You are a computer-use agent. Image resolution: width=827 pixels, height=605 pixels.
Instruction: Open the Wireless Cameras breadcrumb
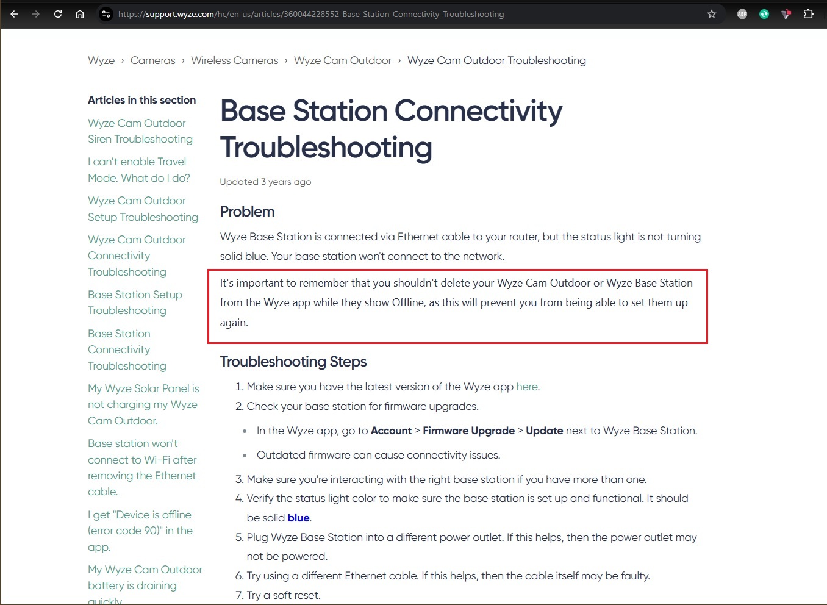click(235, 60)
